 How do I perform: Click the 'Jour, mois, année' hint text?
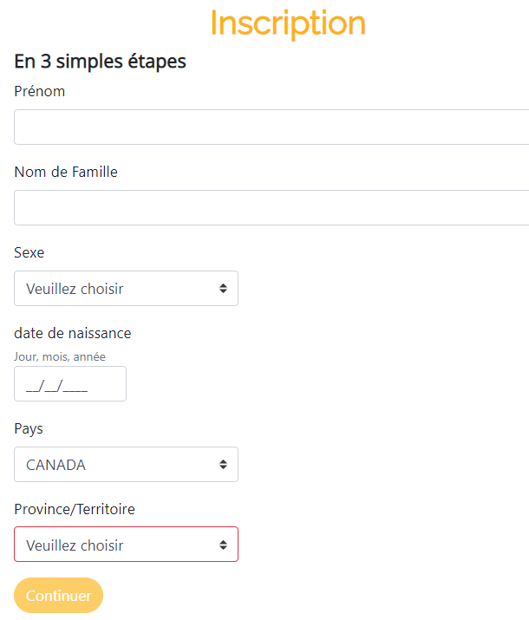click(x=60, y=356)
